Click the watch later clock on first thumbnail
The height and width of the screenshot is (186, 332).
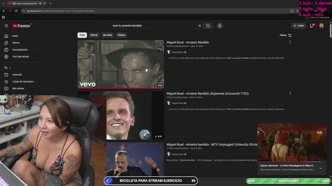tap(160, 44)
